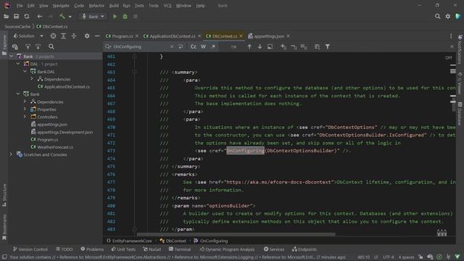This screenshot has height=261, width=464.
Task: Open the Terminal tool window
Action: coord(180,249)
